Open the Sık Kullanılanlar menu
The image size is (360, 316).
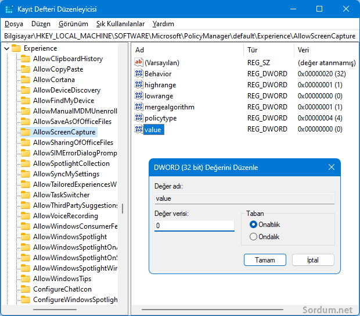click(120, 24)
